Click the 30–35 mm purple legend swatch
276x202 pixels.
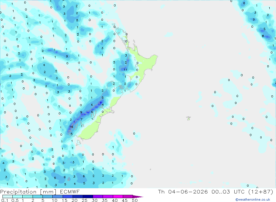98,196
